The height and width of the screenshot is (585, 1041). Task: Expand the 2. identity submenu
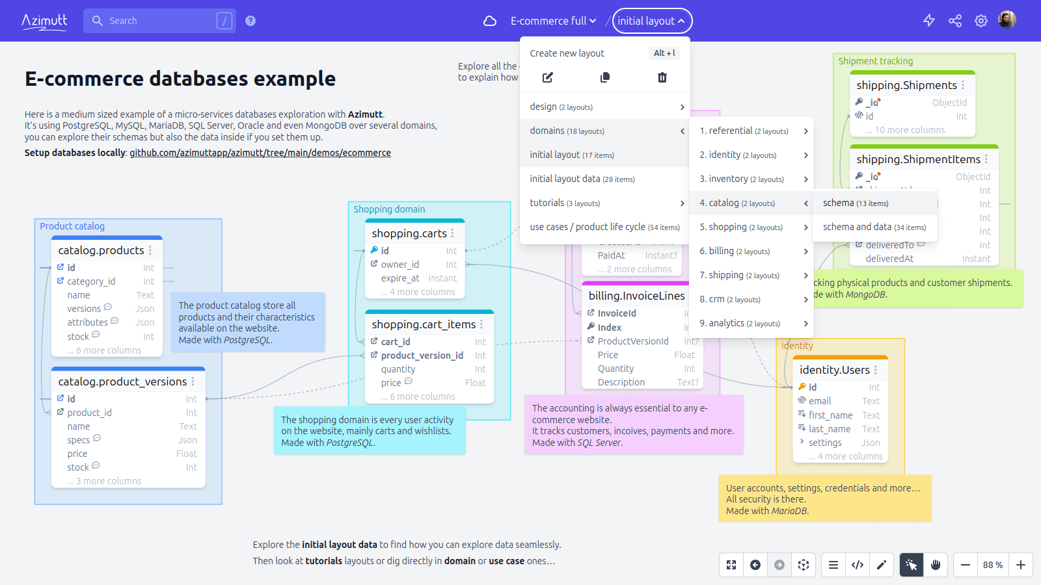[751, 155]
